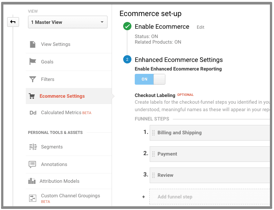The height and width of the screenshot is (210, 274).
Task: Select Ecommerce Settings in sidebar
Action: tap(69, 96)
